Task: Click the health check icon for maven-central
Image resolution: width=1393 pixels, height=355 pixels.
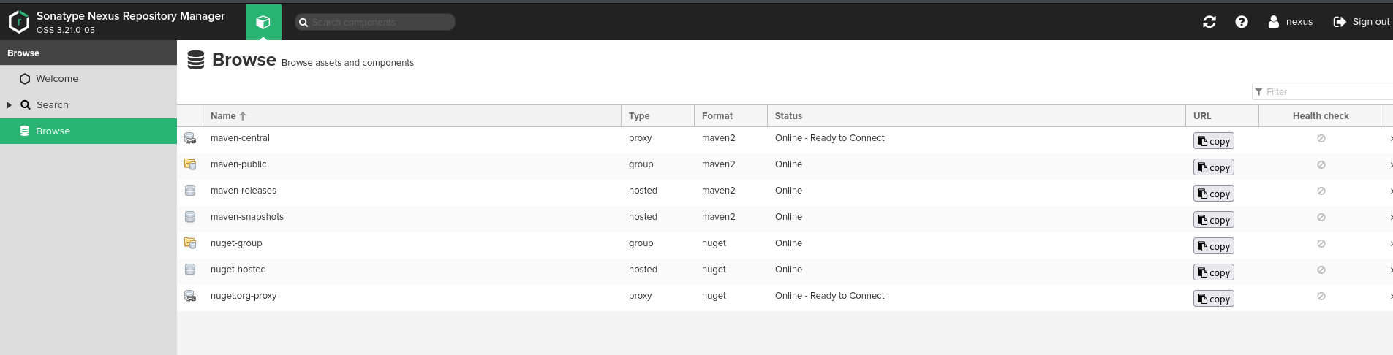Action: click(x=1321, y=138)
